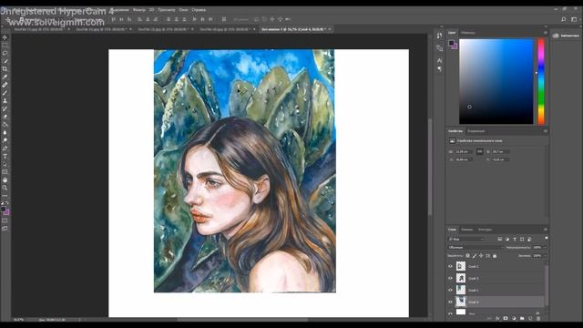Hide the Слой 4 layer eye

[450, 302]
